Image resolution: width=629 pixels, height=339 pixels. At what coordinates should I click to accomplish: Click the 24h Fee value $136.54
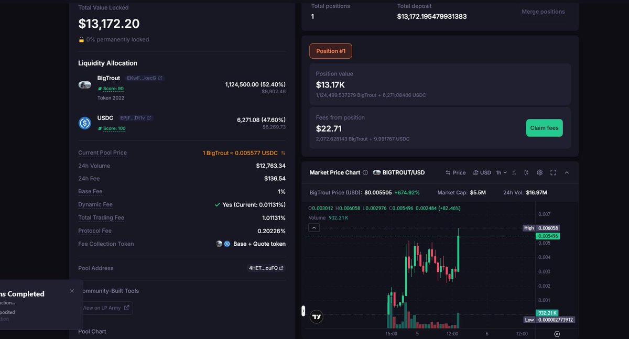tap(275, 179)
